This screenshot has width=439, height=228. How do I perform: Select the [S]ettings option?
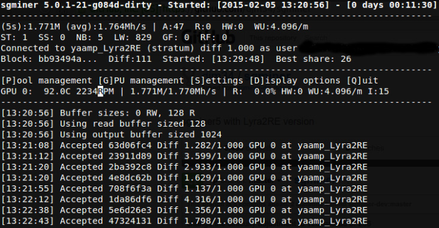pos(216,80)
